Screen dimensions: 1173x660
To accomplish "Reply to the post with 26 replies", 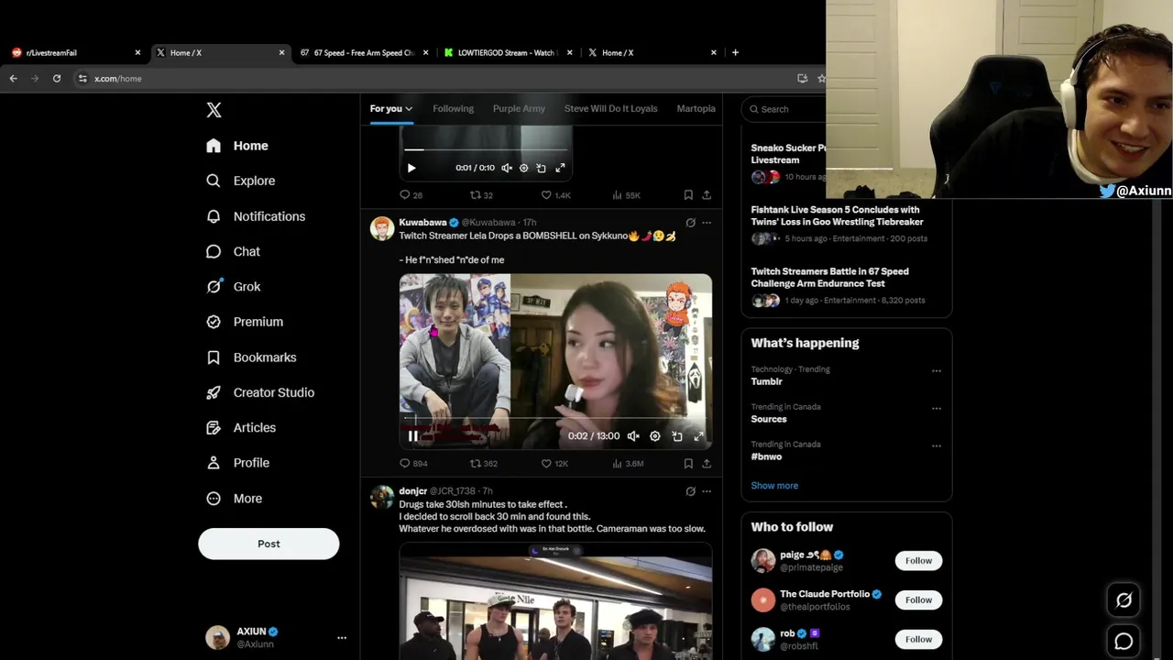I will click(x=411, y=195).
